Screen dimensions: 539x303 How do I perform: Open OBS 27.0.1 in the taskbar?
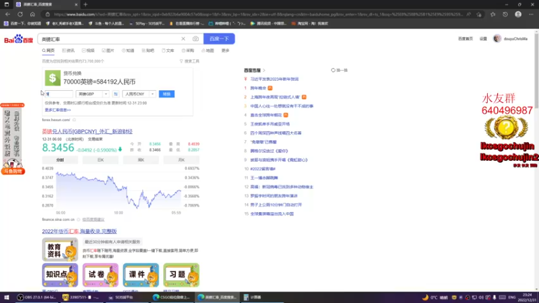pyautogui.click(x=36, y=297)
